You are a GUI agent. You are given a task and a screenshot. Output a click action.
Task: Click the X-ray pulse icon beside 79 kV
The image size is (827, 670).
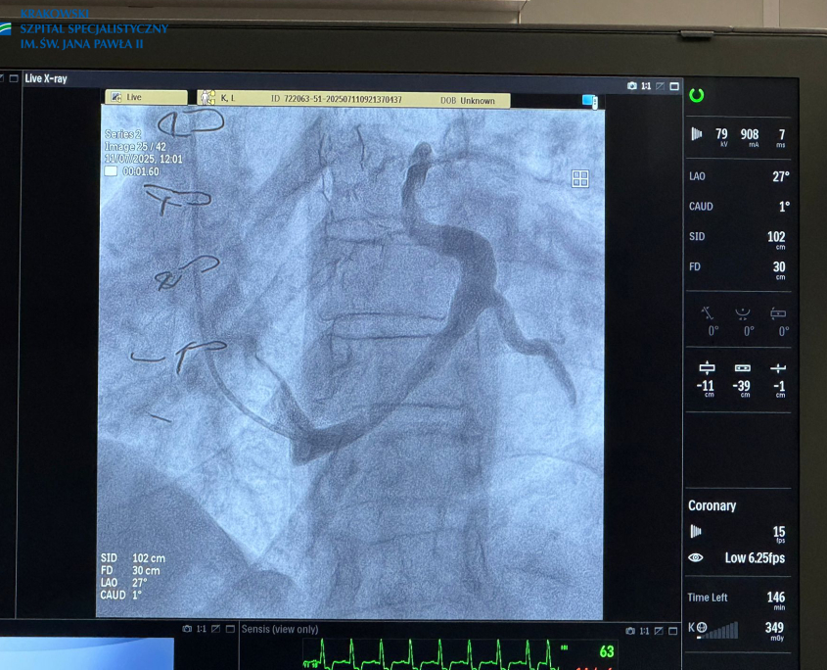click(x=697, y=134)
